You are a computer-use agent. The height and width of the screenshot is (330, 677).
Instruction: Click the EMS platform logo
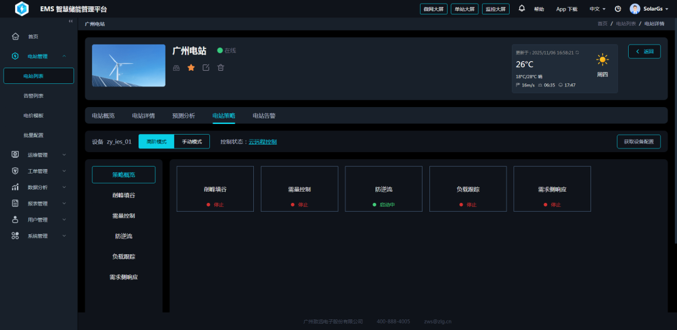(x=22, y=9)
